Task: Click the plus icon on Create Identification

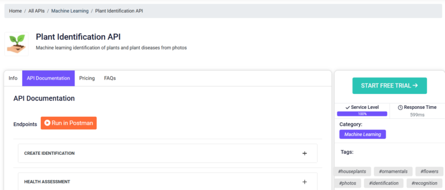Action: (x=305, y=154)
